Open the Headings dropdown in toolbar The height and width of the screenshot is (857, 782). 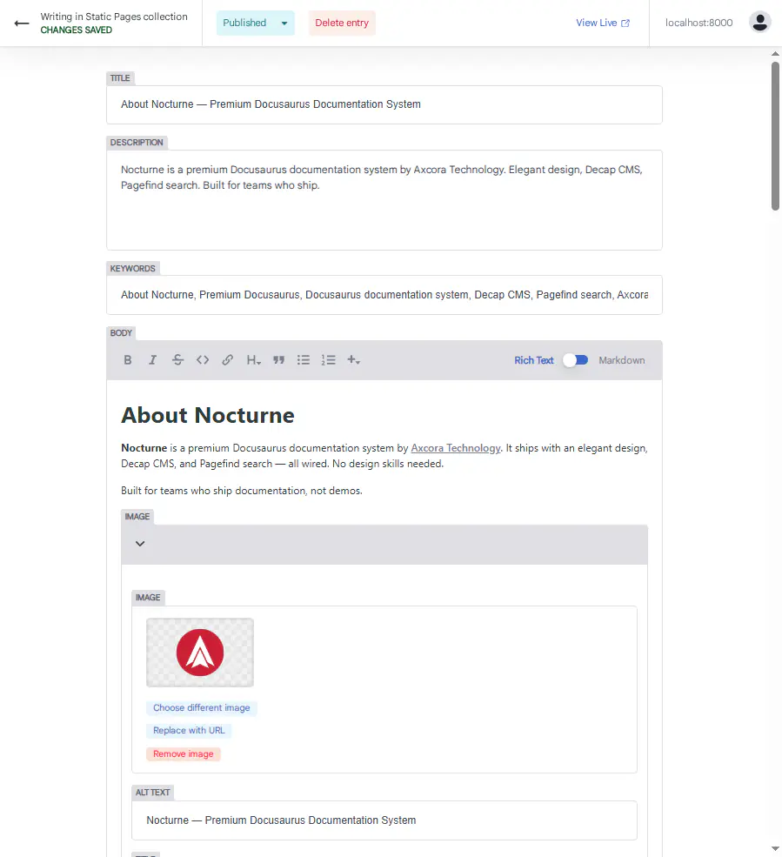[253, 359]
